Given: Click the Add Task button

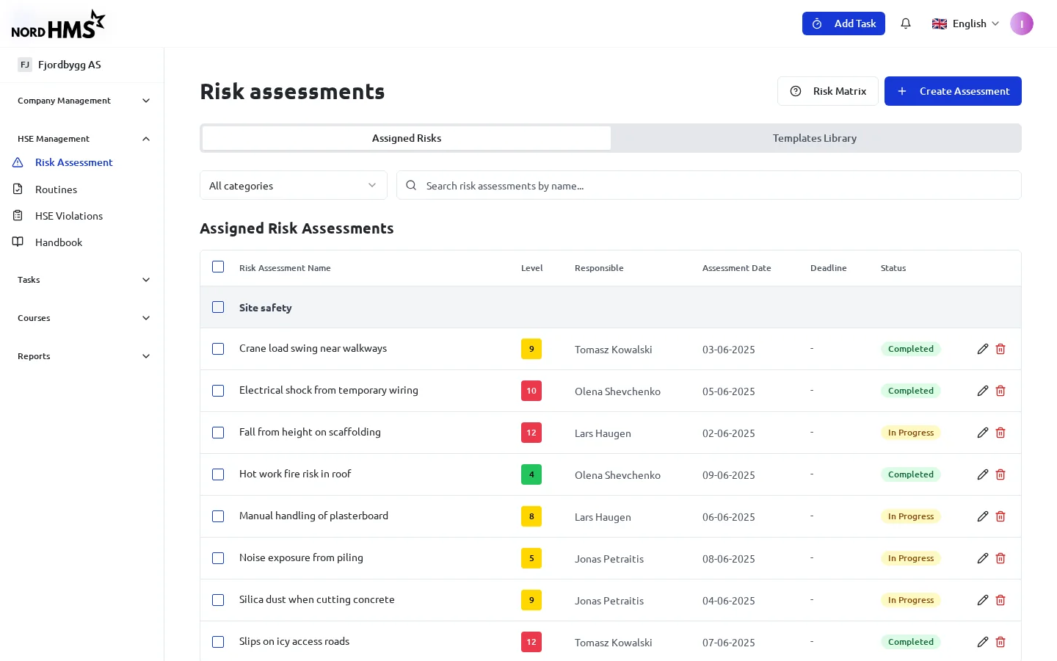Looking at the screenshot, I should (843, 24).
